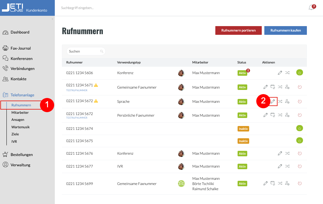Image resolution: width=323 pixels, height=204 pixels.
Task: Click the notification bell icon
Action: (311, 8)
